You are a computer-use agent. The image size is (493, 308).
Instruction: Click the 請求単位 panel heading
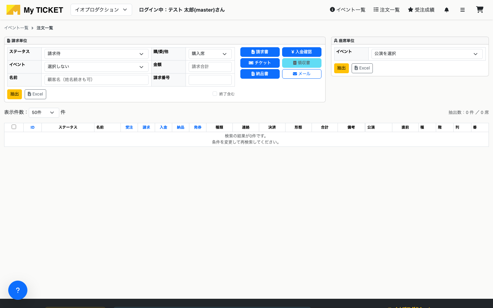coord(17,41)
